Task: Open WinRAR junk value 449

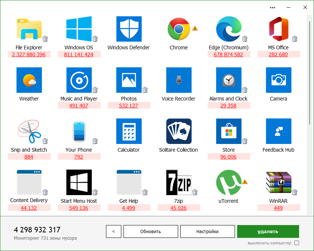Action: tap(279, 208)
